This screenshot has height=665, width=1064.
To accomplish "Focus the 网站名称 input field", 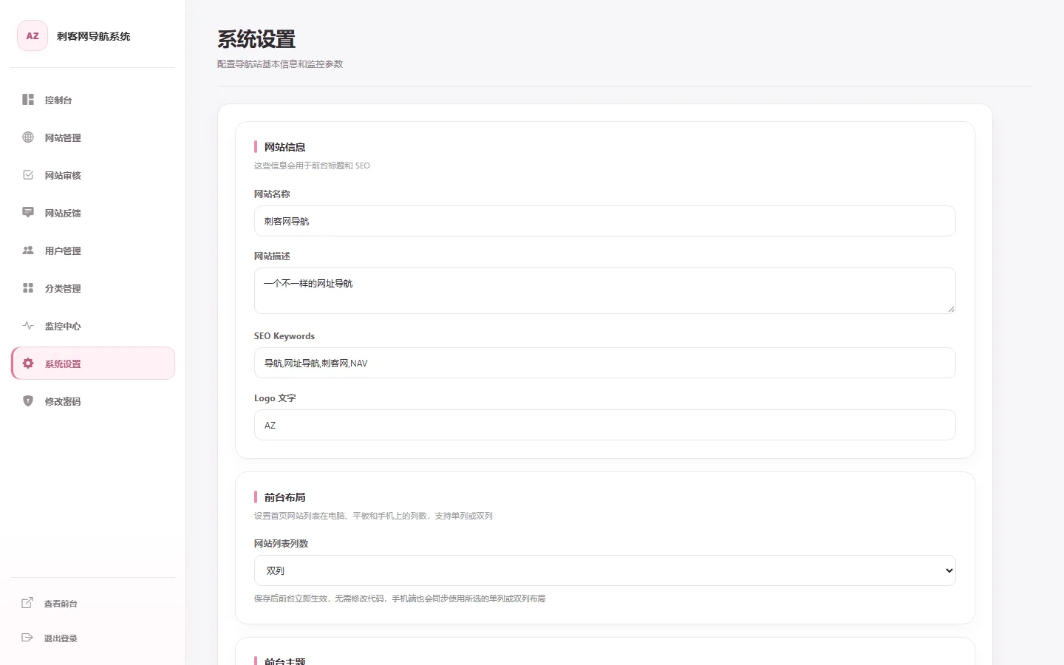I will (605, 221).
